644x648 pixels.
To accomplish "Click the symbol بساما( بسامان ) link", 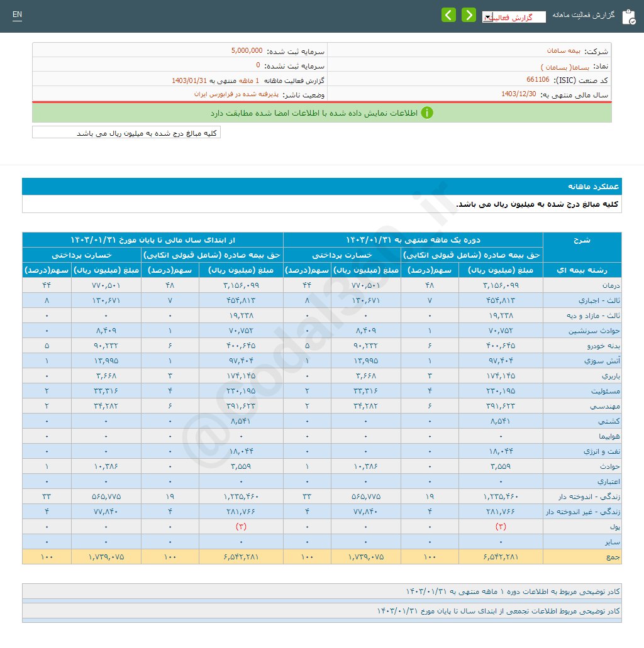I will point(561,66).
